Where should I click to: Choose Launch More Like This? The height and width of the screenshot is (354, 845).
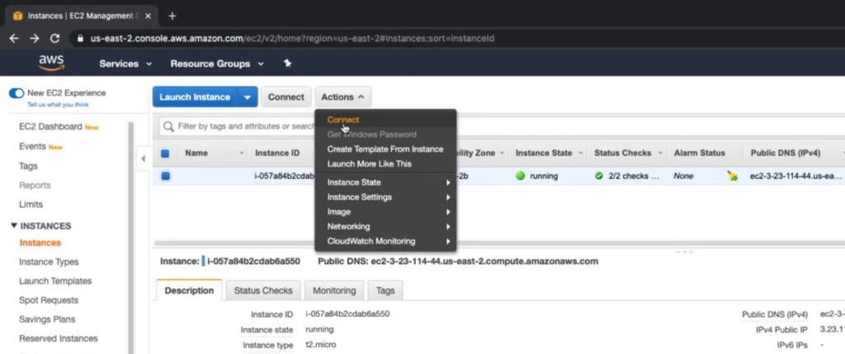point(369,164)
